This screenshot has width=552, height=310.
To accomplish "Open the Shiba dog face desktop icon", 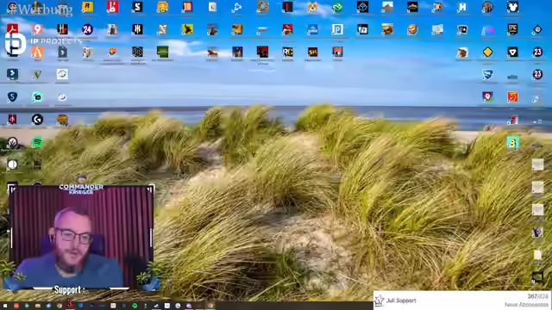I will (x=312, y=7).
